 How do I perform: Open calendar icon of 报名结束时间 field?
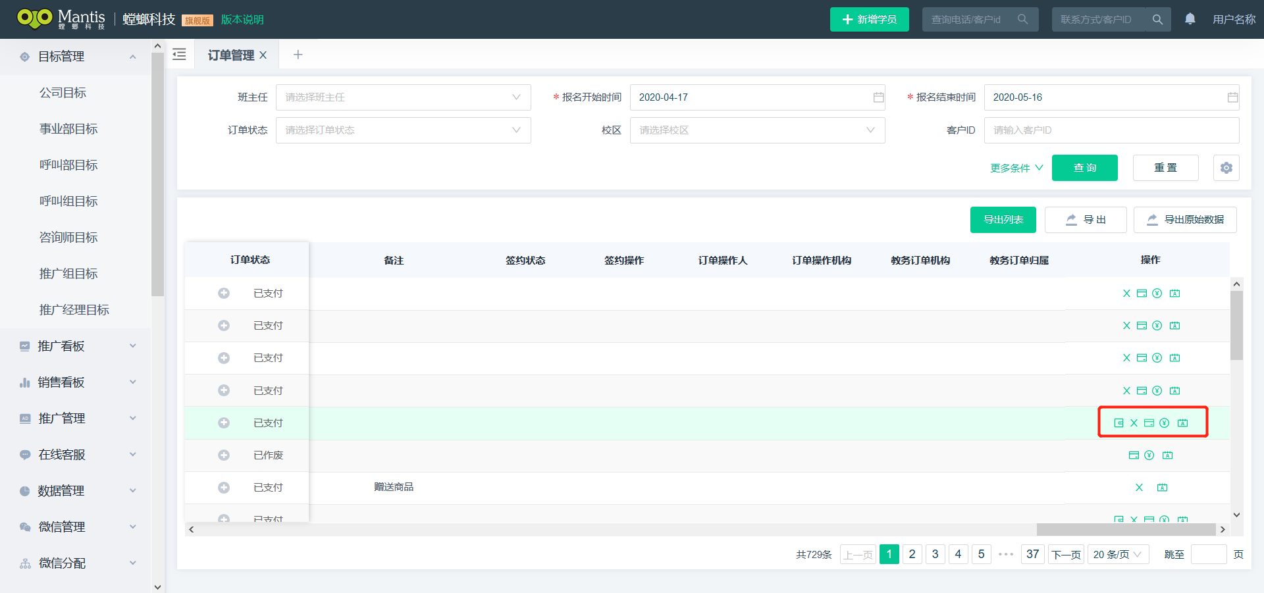[1232, 97]
